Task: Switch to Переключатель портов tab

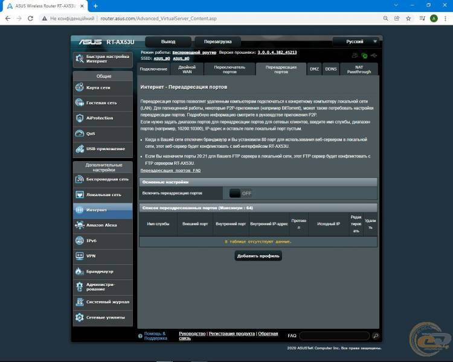Action: (x=230, y=69)
